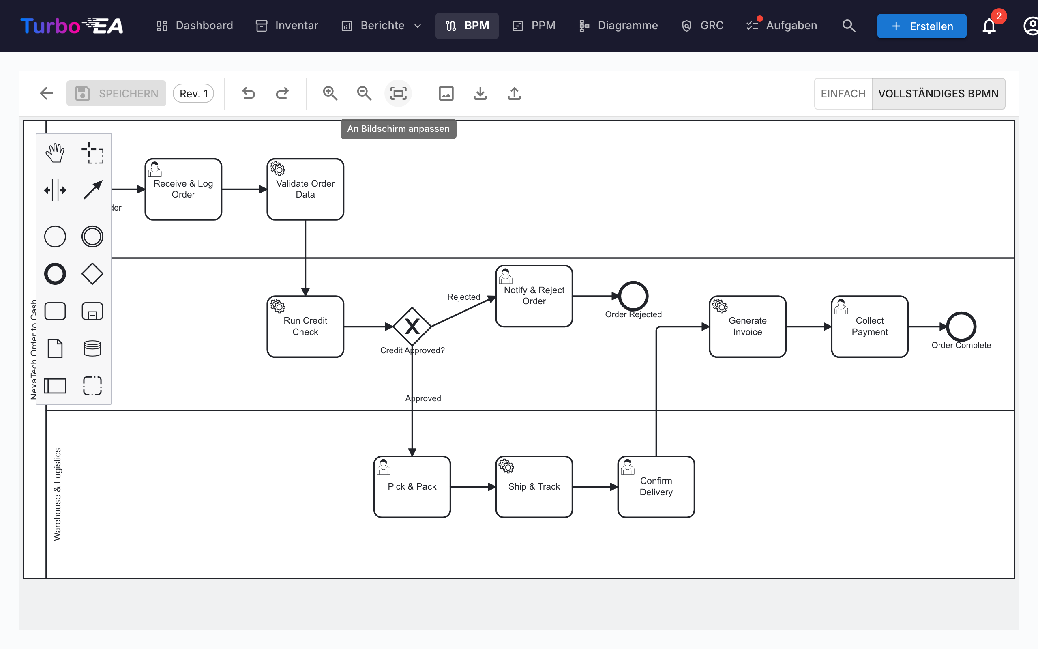
Task: Open the user account menu
Action: click(1030, 26)
